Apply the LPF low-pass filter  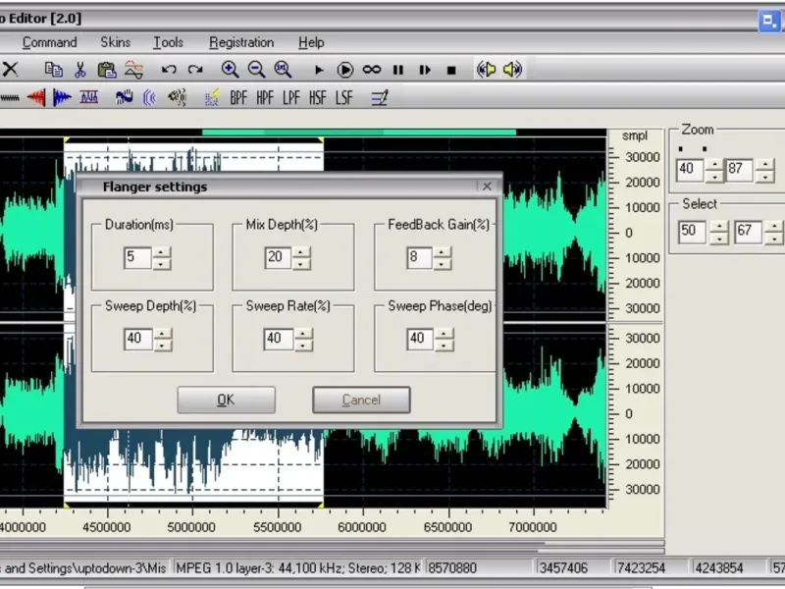coord(291,97)
